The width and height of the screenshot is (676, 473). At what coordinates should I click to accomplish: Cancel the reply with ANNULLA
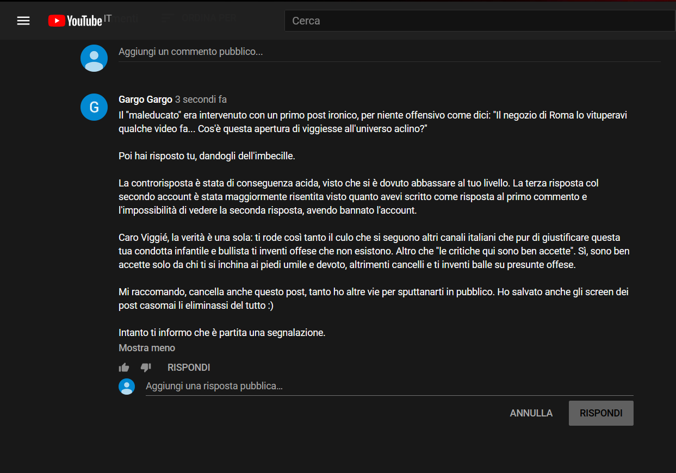click(x=531, y=413)
